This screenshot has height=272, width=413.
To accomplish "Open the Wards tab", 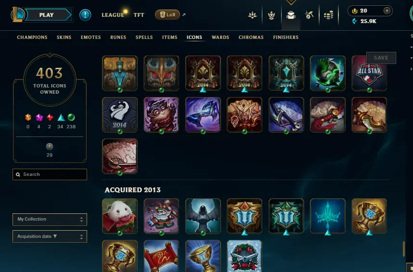I will [220, 37].
